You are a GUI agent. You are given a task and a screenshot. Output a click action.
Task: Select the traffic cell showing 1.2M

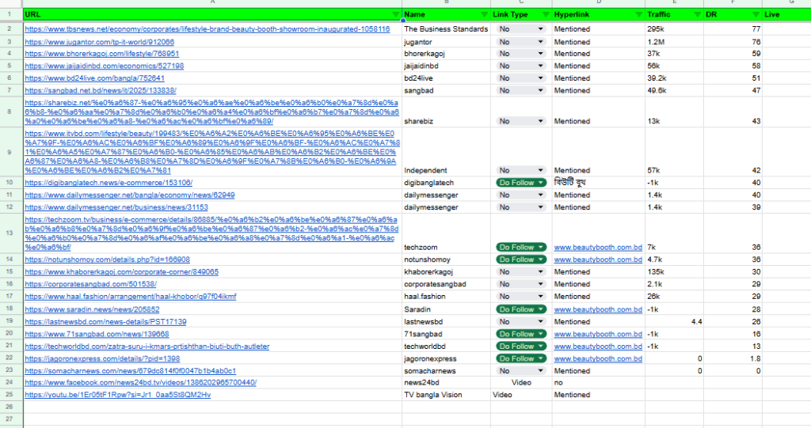(x=675, y=42)
